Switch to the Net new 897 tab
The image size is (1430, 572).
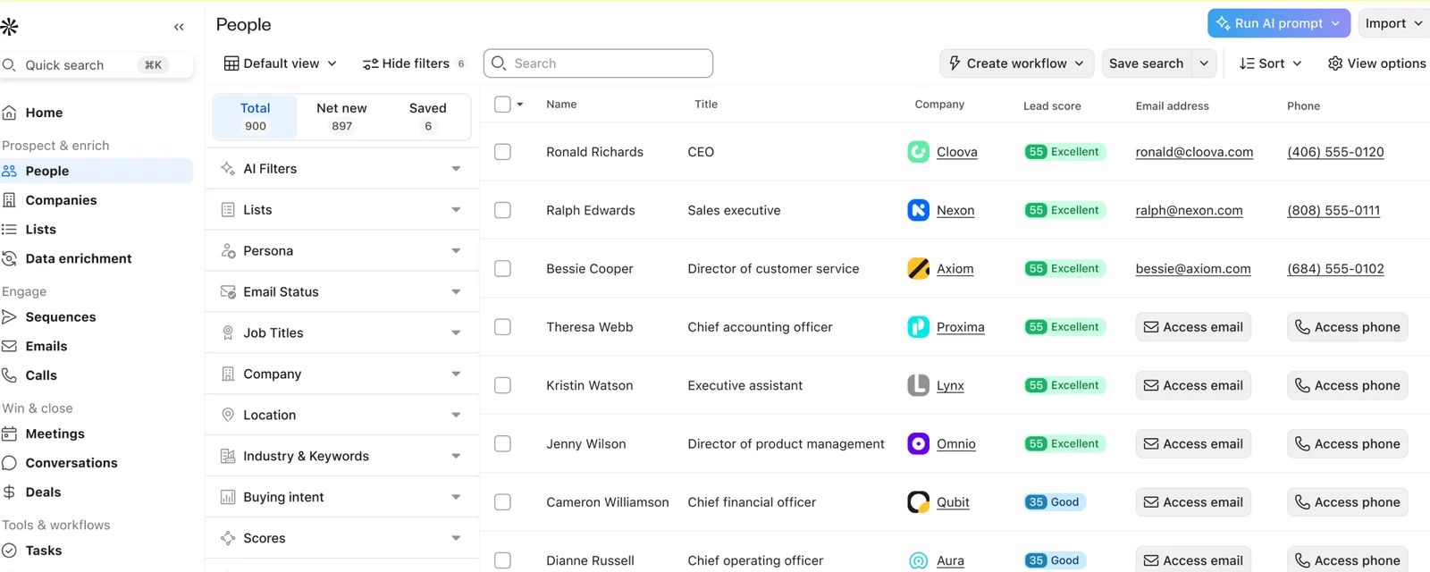pos(341,116)
